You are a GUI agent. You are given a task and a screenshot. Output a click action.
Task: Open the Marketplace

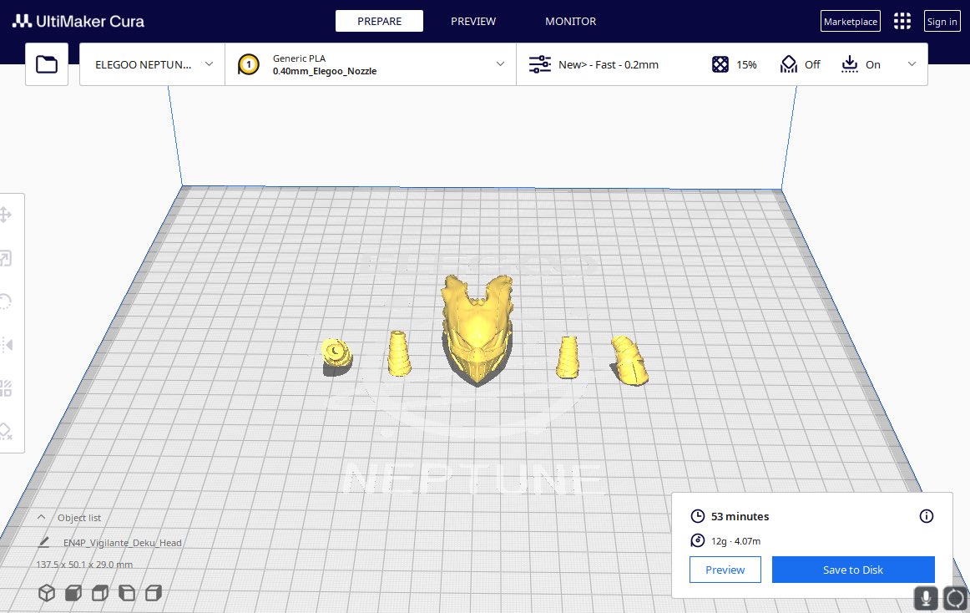tap(851, 21)
